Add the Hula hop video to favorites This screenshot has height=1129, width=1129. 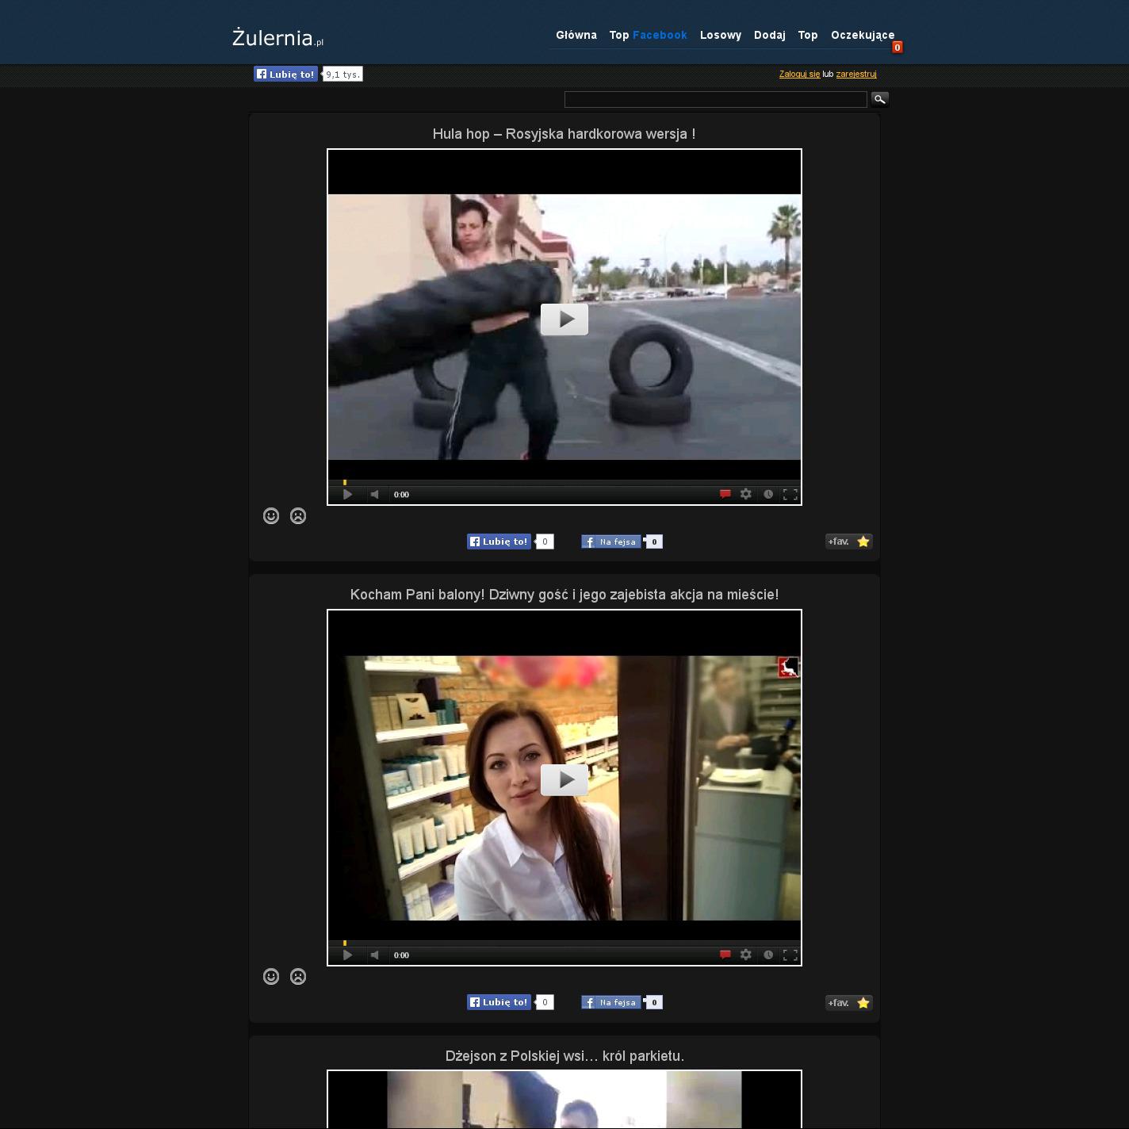click(x=848, y=542)
